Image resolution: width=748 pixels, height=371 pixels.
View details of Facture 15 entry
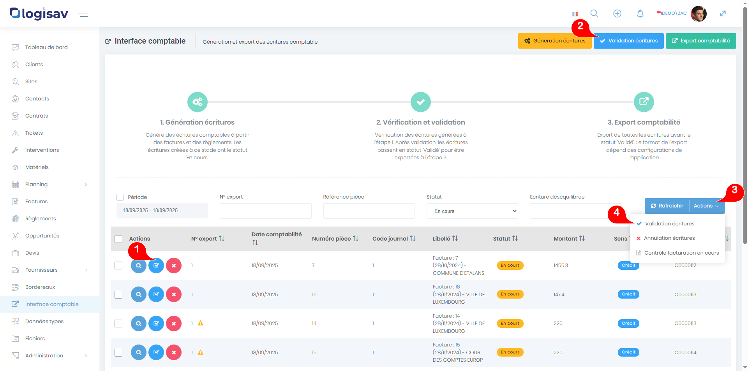[139, 352]
